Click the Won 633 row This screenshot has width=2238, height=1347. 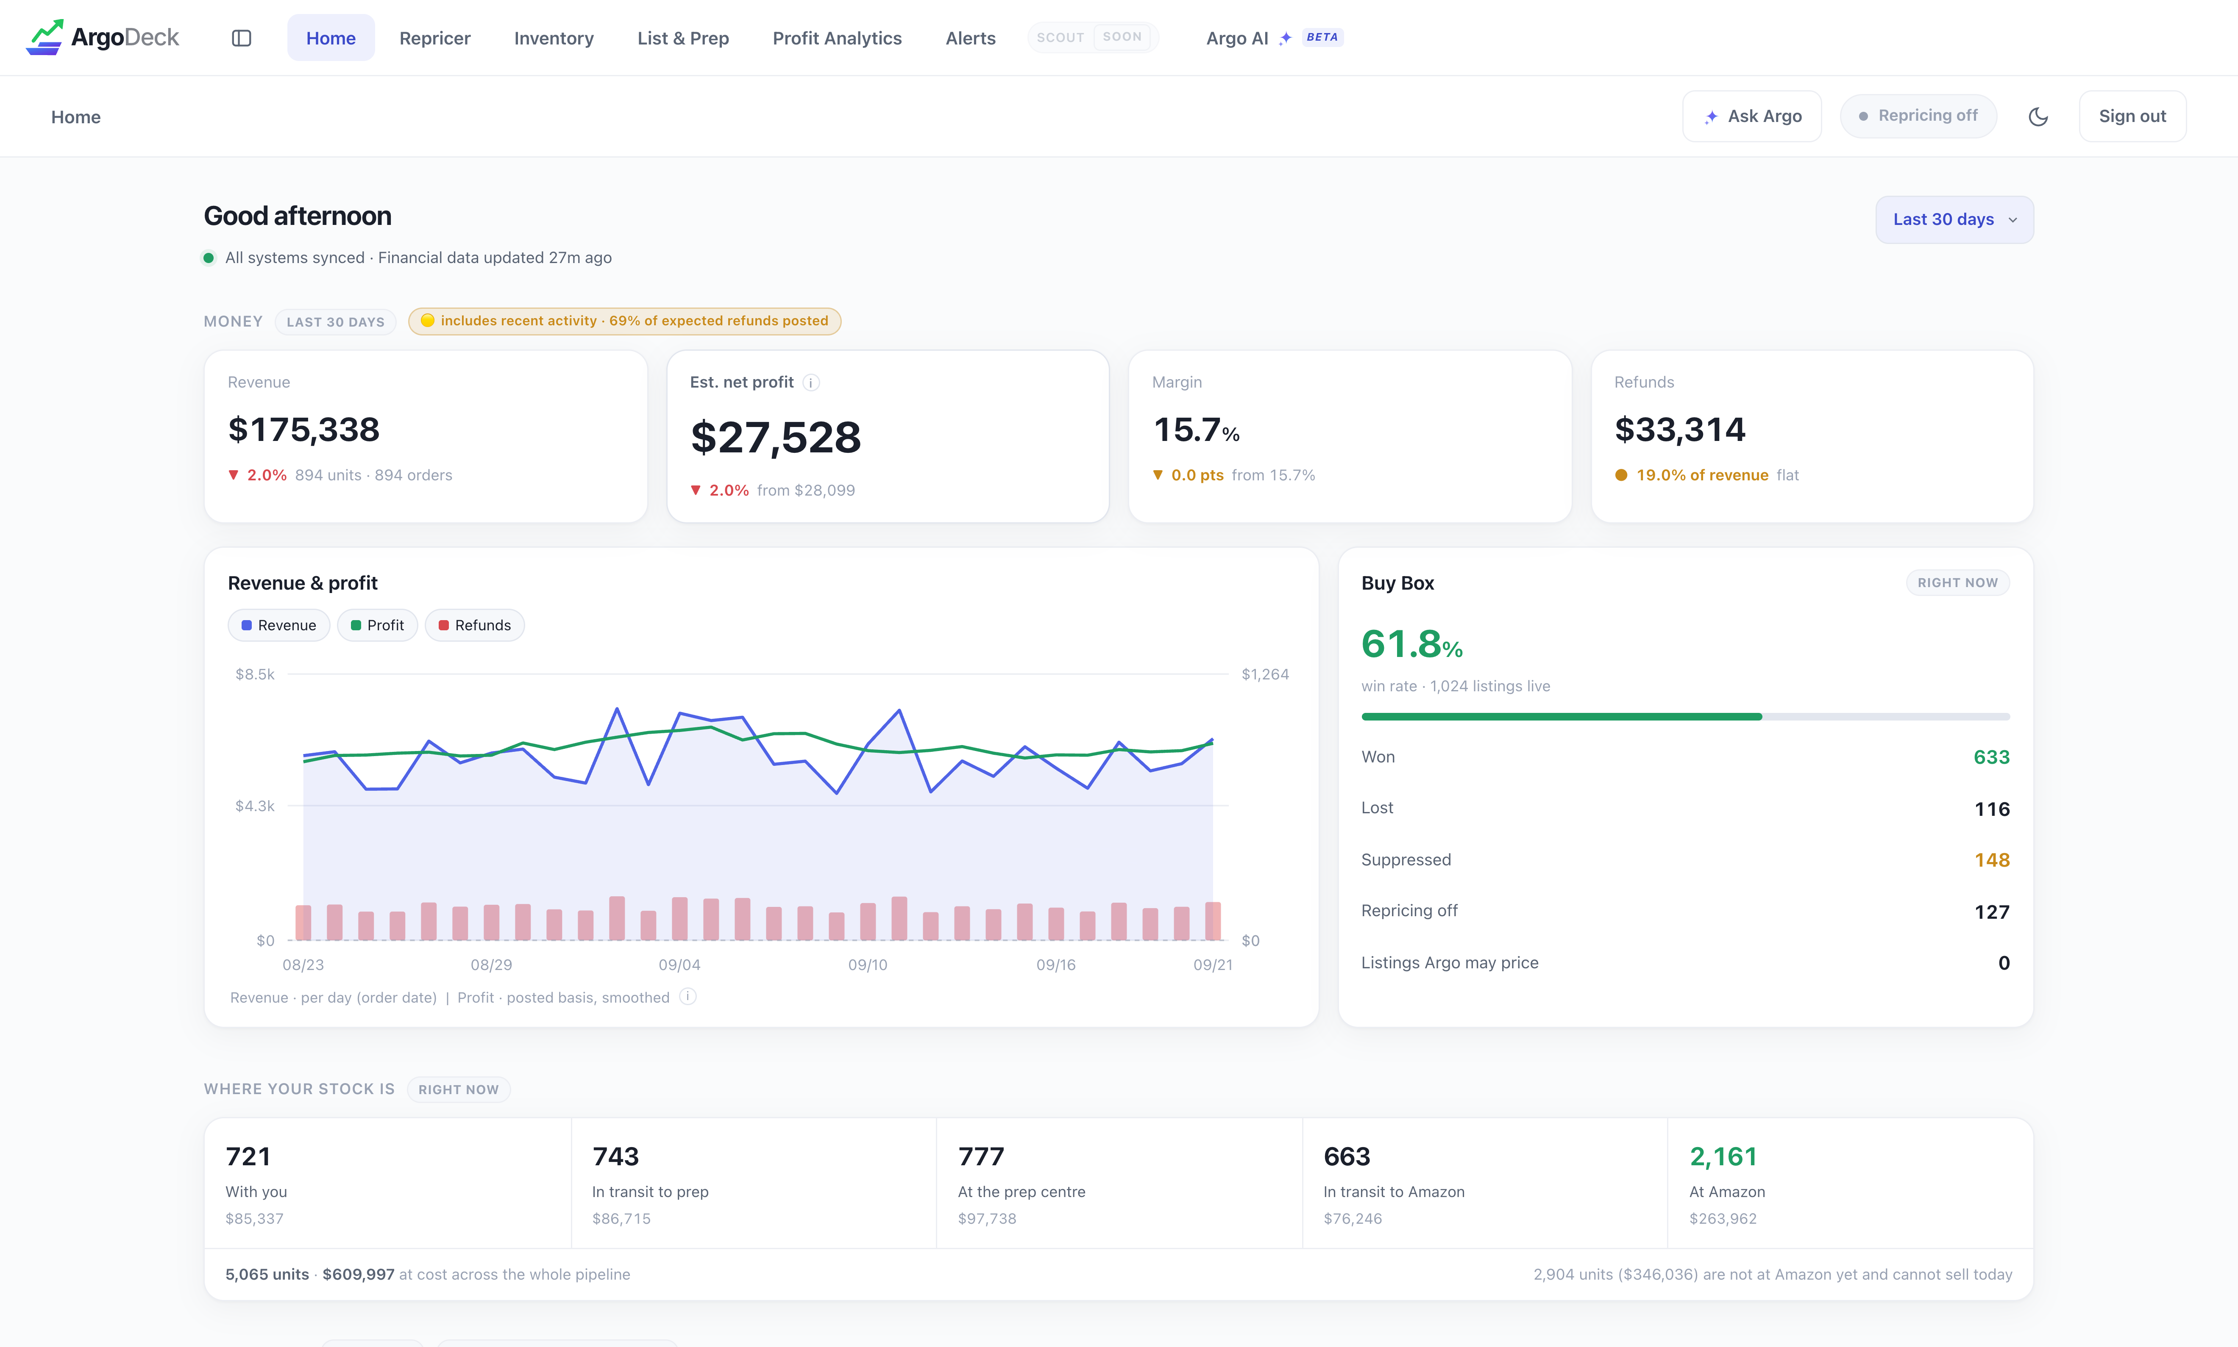point(1685,757)
